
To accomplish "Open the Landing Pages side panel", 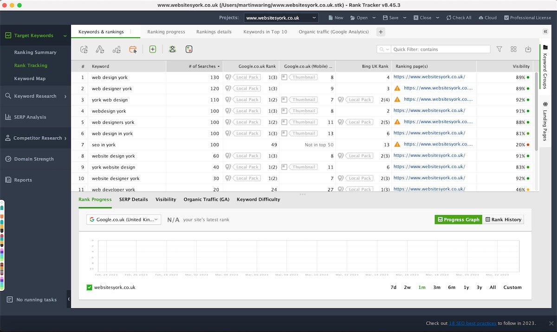I will [x=545, y=122].
